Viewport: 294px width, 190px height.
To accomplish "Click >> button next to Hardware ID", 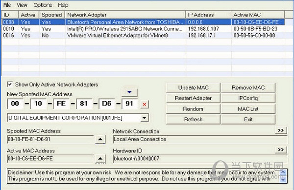I will click(281, 150).
